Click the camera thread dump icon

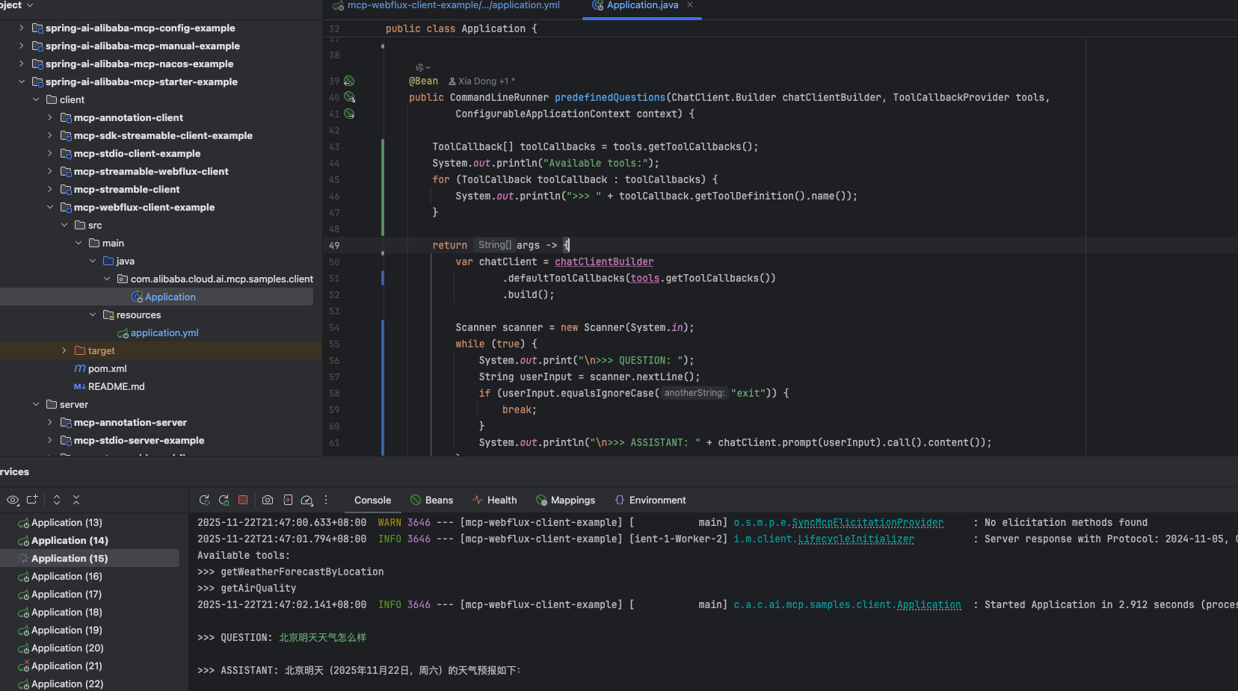click(268, 500)
